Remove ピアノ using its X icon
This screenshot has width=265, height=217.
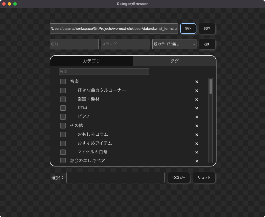point(196,117)
